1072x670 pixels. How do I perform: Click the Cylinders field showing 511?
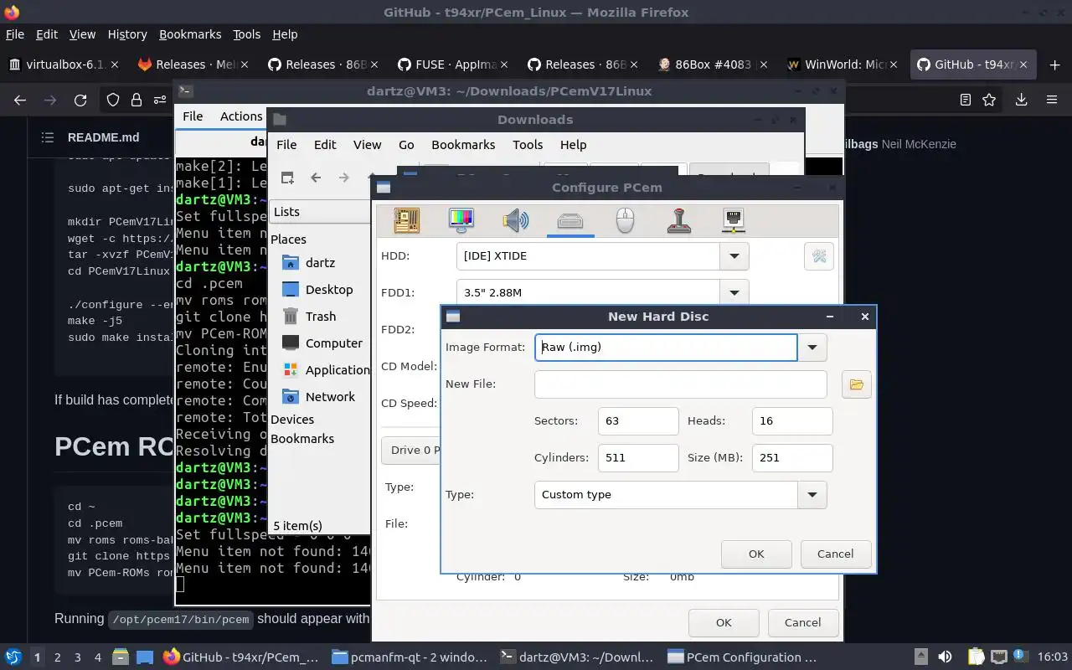(638, 458)
